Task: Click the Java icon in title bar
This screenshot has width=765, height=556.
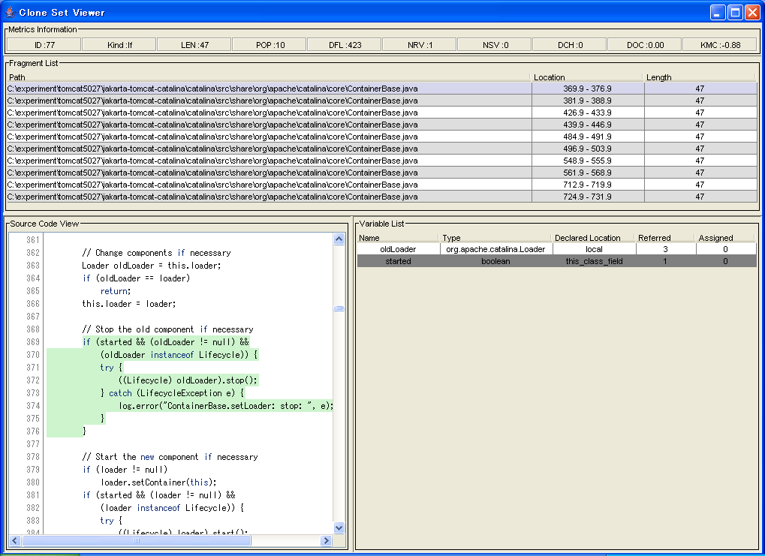Action: (x=10, y=12)
